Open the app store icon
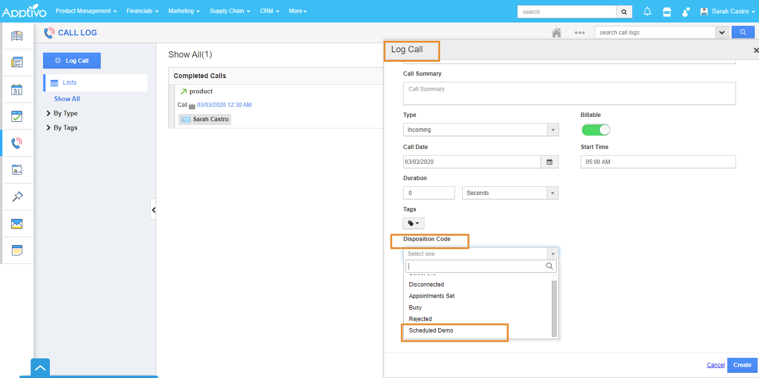The image size is (759, 378). (x=667, y=11)
